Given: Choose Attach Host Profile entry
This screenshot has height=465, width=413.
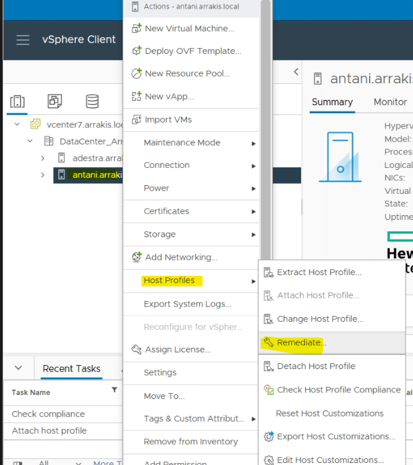Looking at the screenshot, I should click(x=332, y=295).
